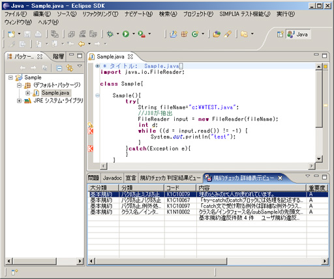Open the External Tools dropdown arrow
The height and width of the screenshot is (279, 334).
click(149, 34)
